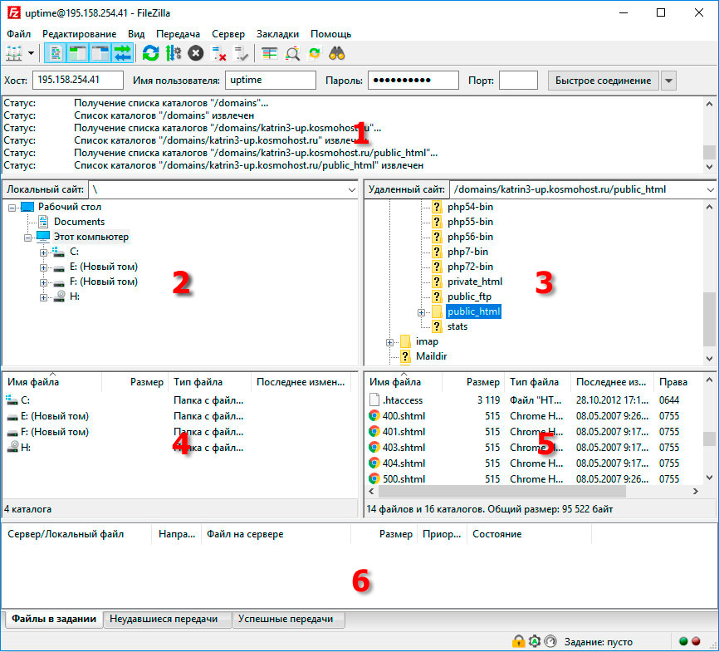This screenshot has height=652, width=719.
Task: Expand the E: (Новый том) node
Action: coord(43,268)
